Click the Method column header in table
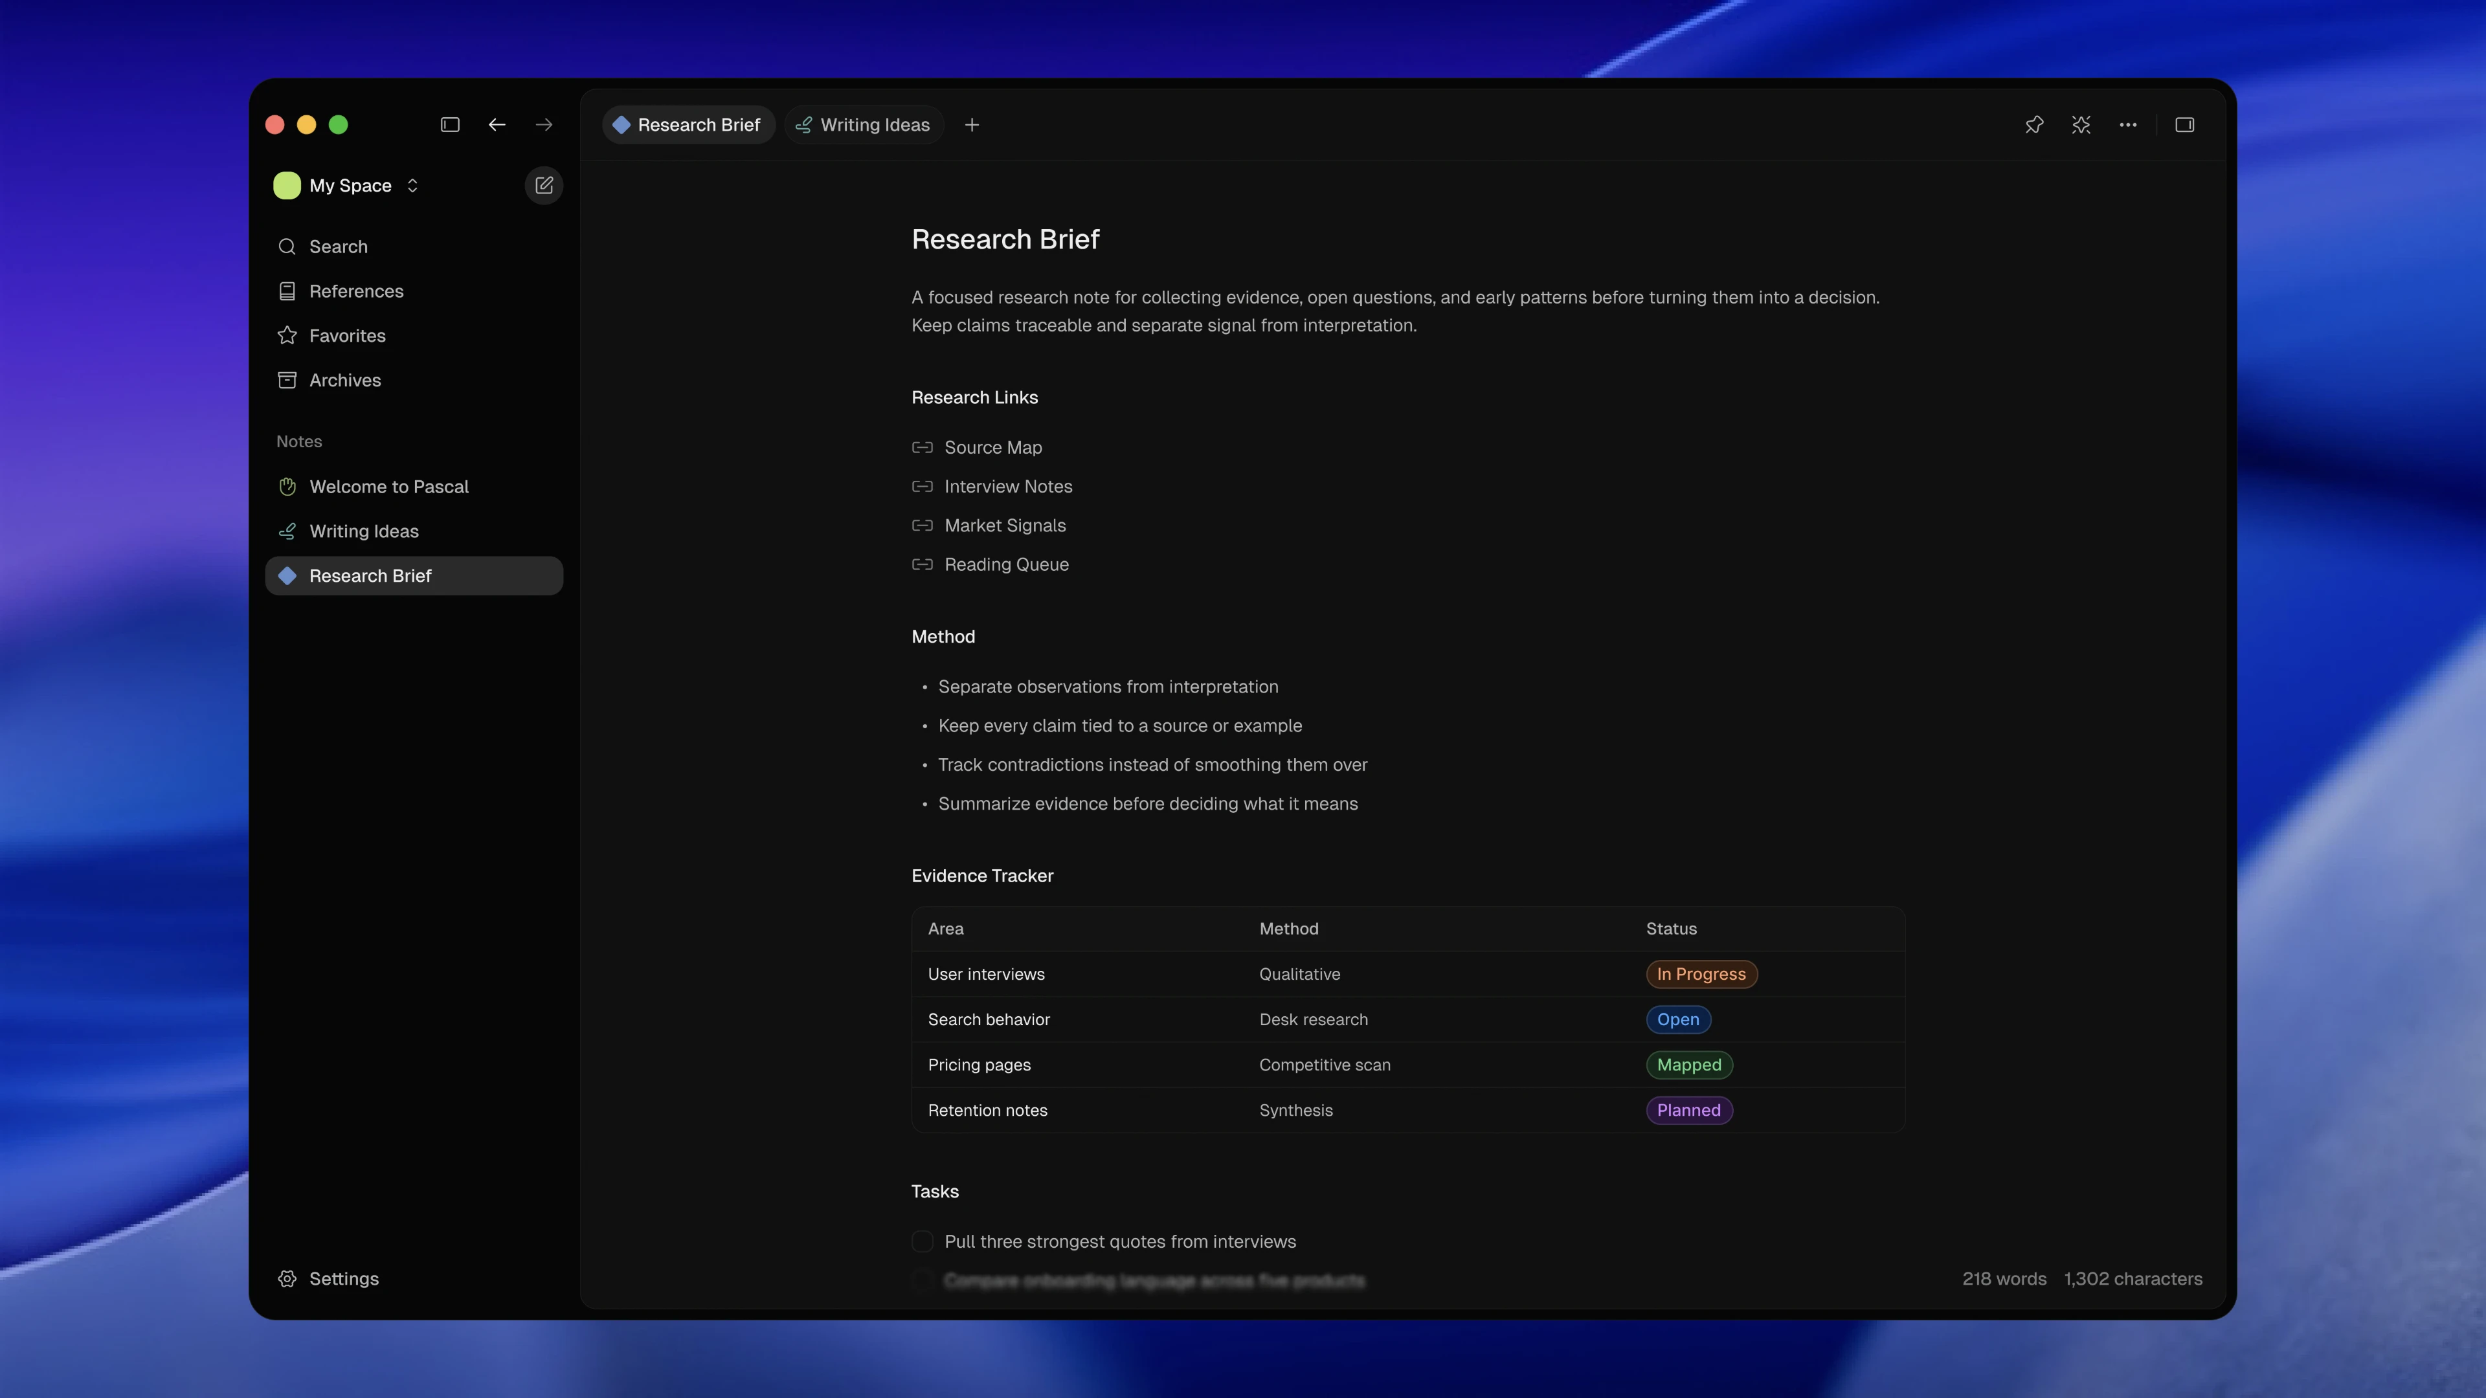 click(x=1288, y=929)
